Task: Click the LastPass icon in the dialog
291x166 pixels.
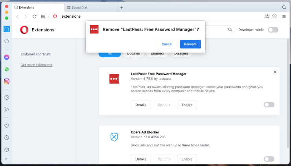Action: point(94,29)
